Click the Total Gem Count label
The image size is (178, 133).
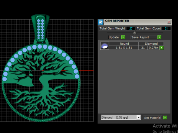click(x=149, y=28)
